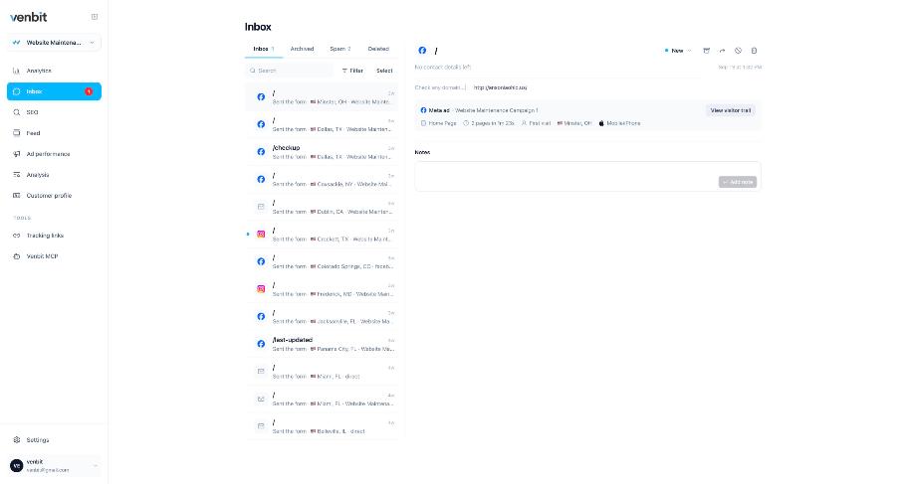898x484 pixels.
Task: Open the Dallas, TX /checkup message
Action: click(x=322, y=152)
